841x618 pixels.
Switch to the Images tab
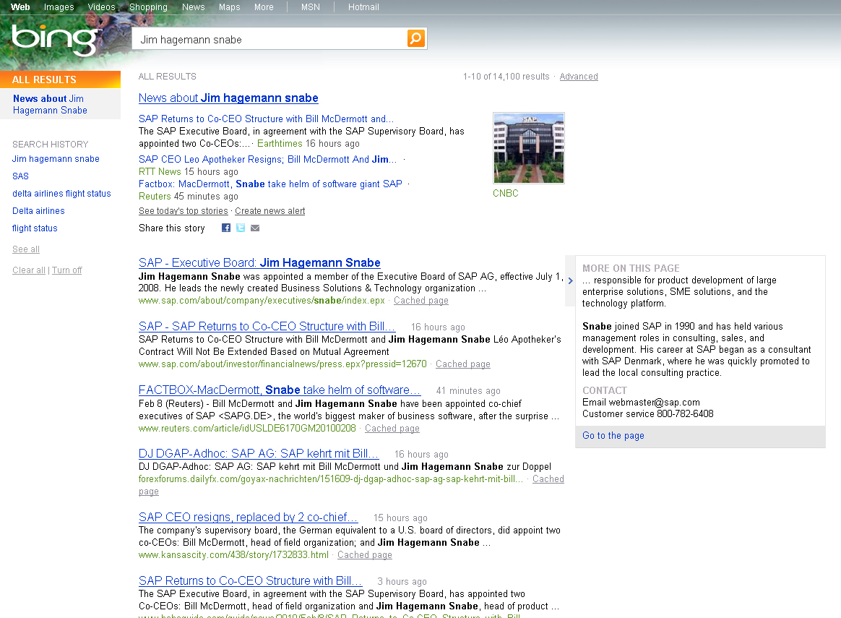pos(59,7)
